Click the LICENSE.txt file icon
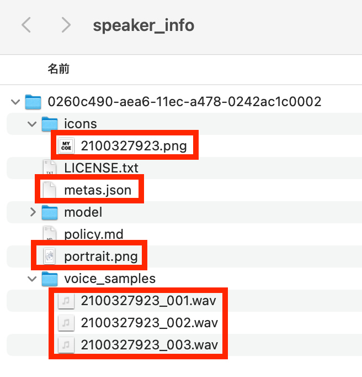362x377 pixels. (x=50, y=168)
